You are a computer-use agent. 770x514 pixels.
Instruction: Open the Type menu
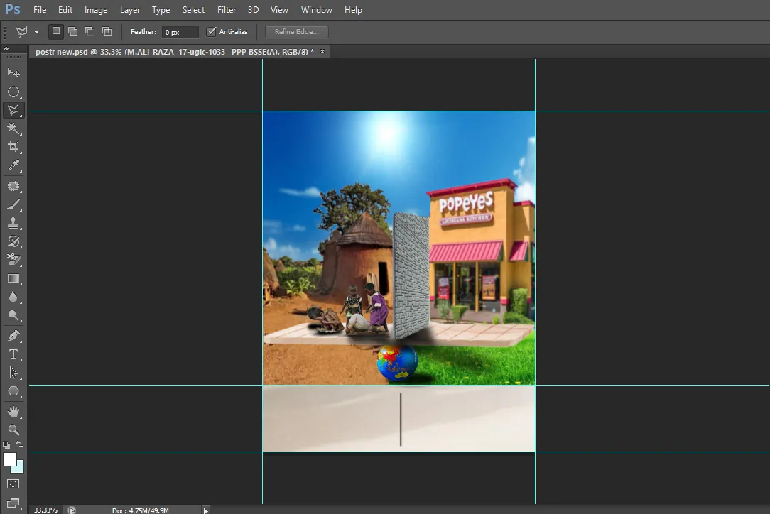click(161, 10)
